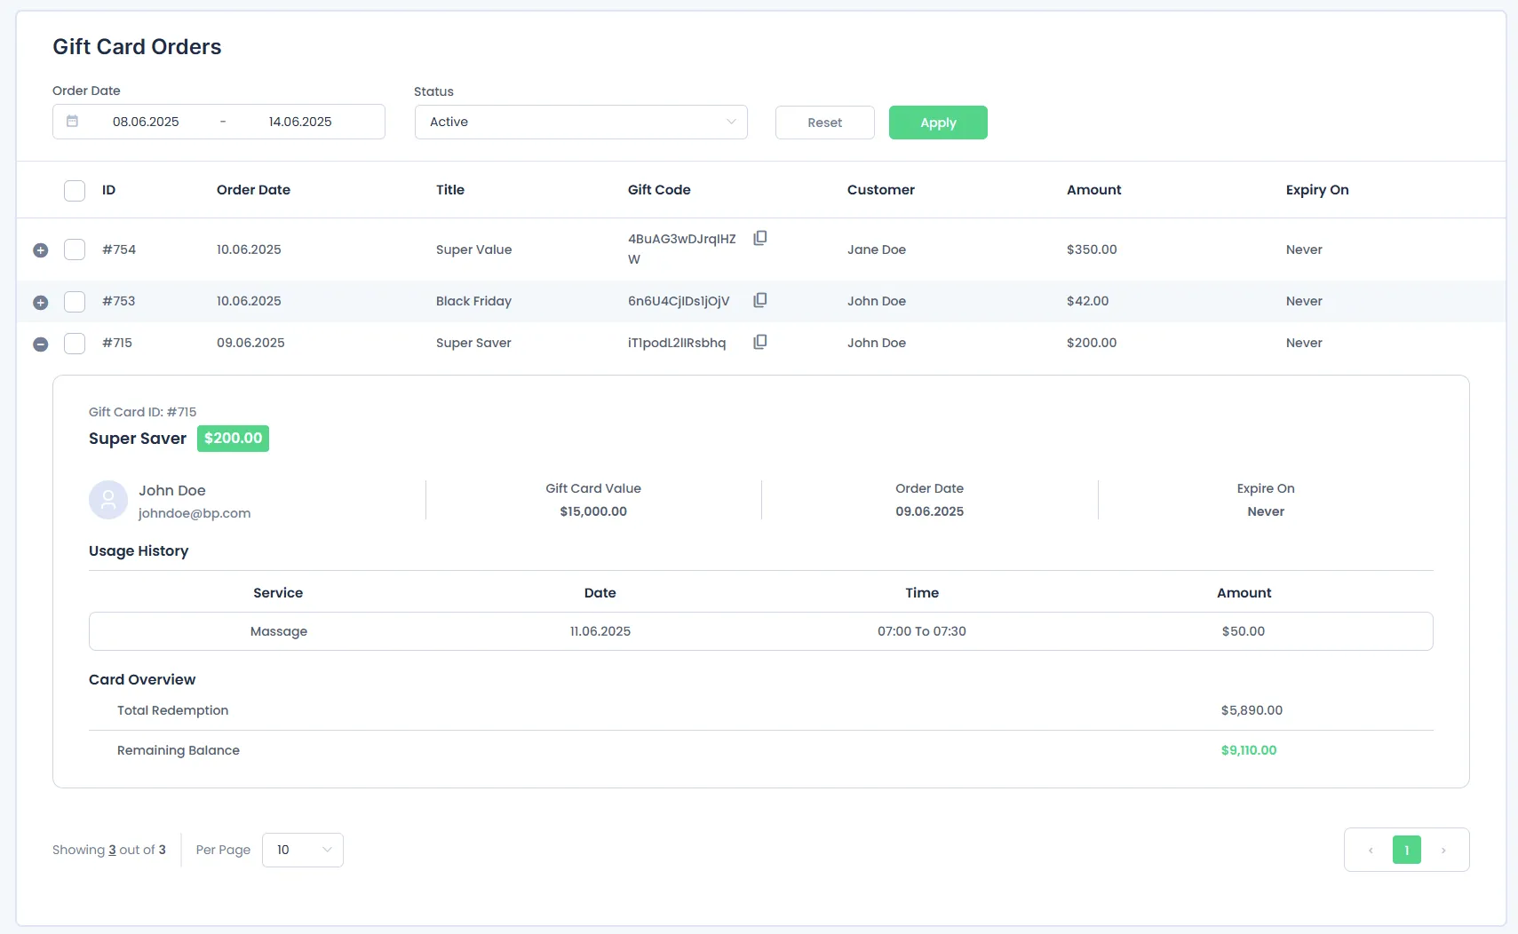The height and width of the screenshot is (934, 1518).
Task: Click the Amount column header
Action: coord(1093,190)
